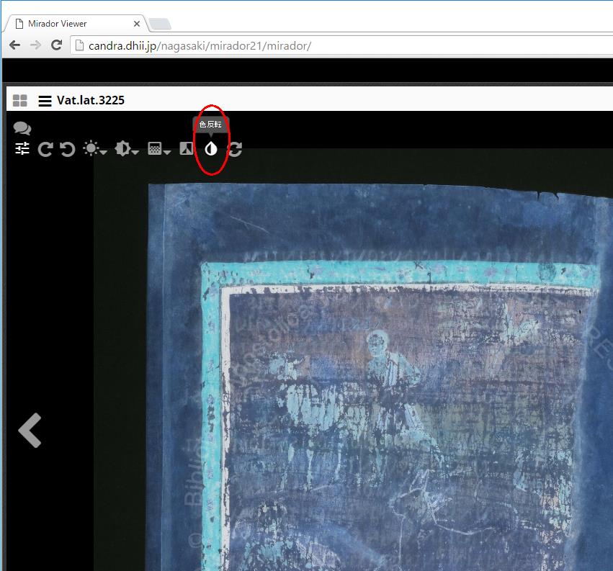This screenshot has width=613, height=571.
Task: Open the contrast adjustment dropdown
Action: [127, 148]
